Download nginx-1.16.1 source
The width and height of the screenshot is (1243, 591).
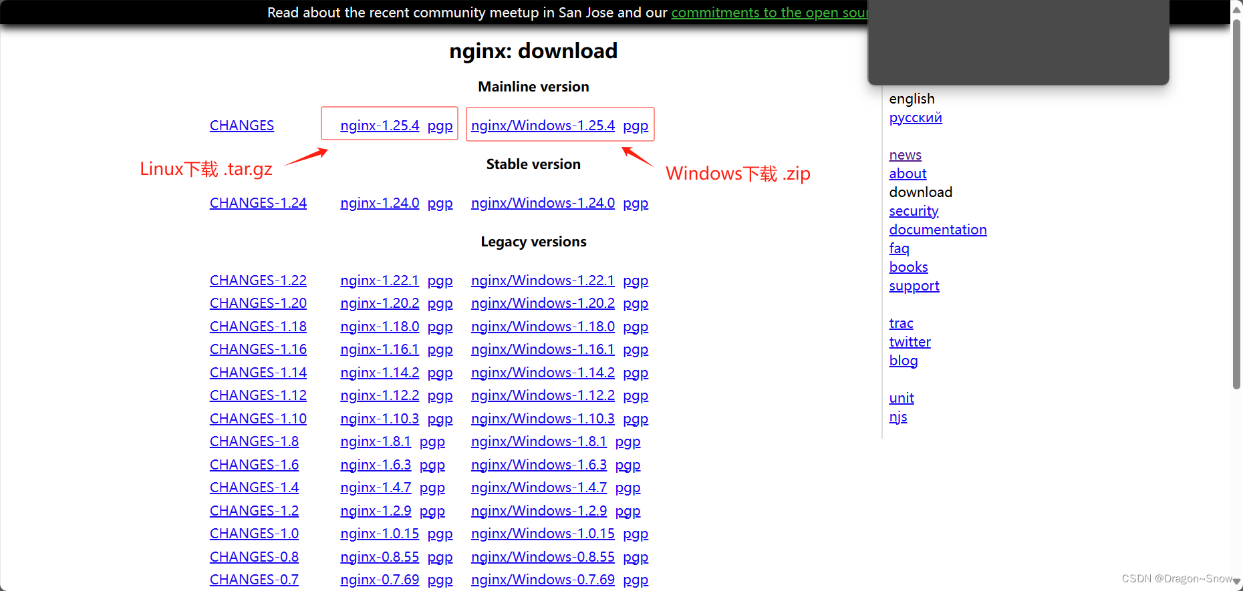(380, 349)
